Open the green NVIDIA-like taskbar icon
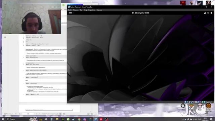215x121 pixels. click(x=63, y=119)
